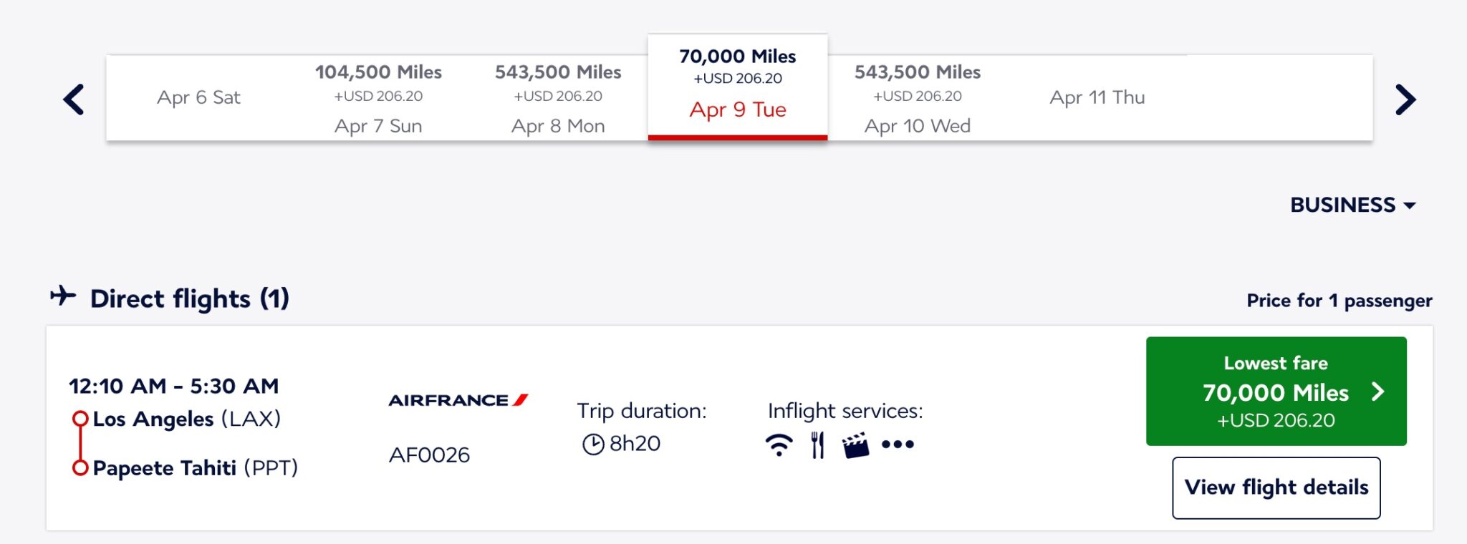Open the three-dot more services icon

click(895, 445)
